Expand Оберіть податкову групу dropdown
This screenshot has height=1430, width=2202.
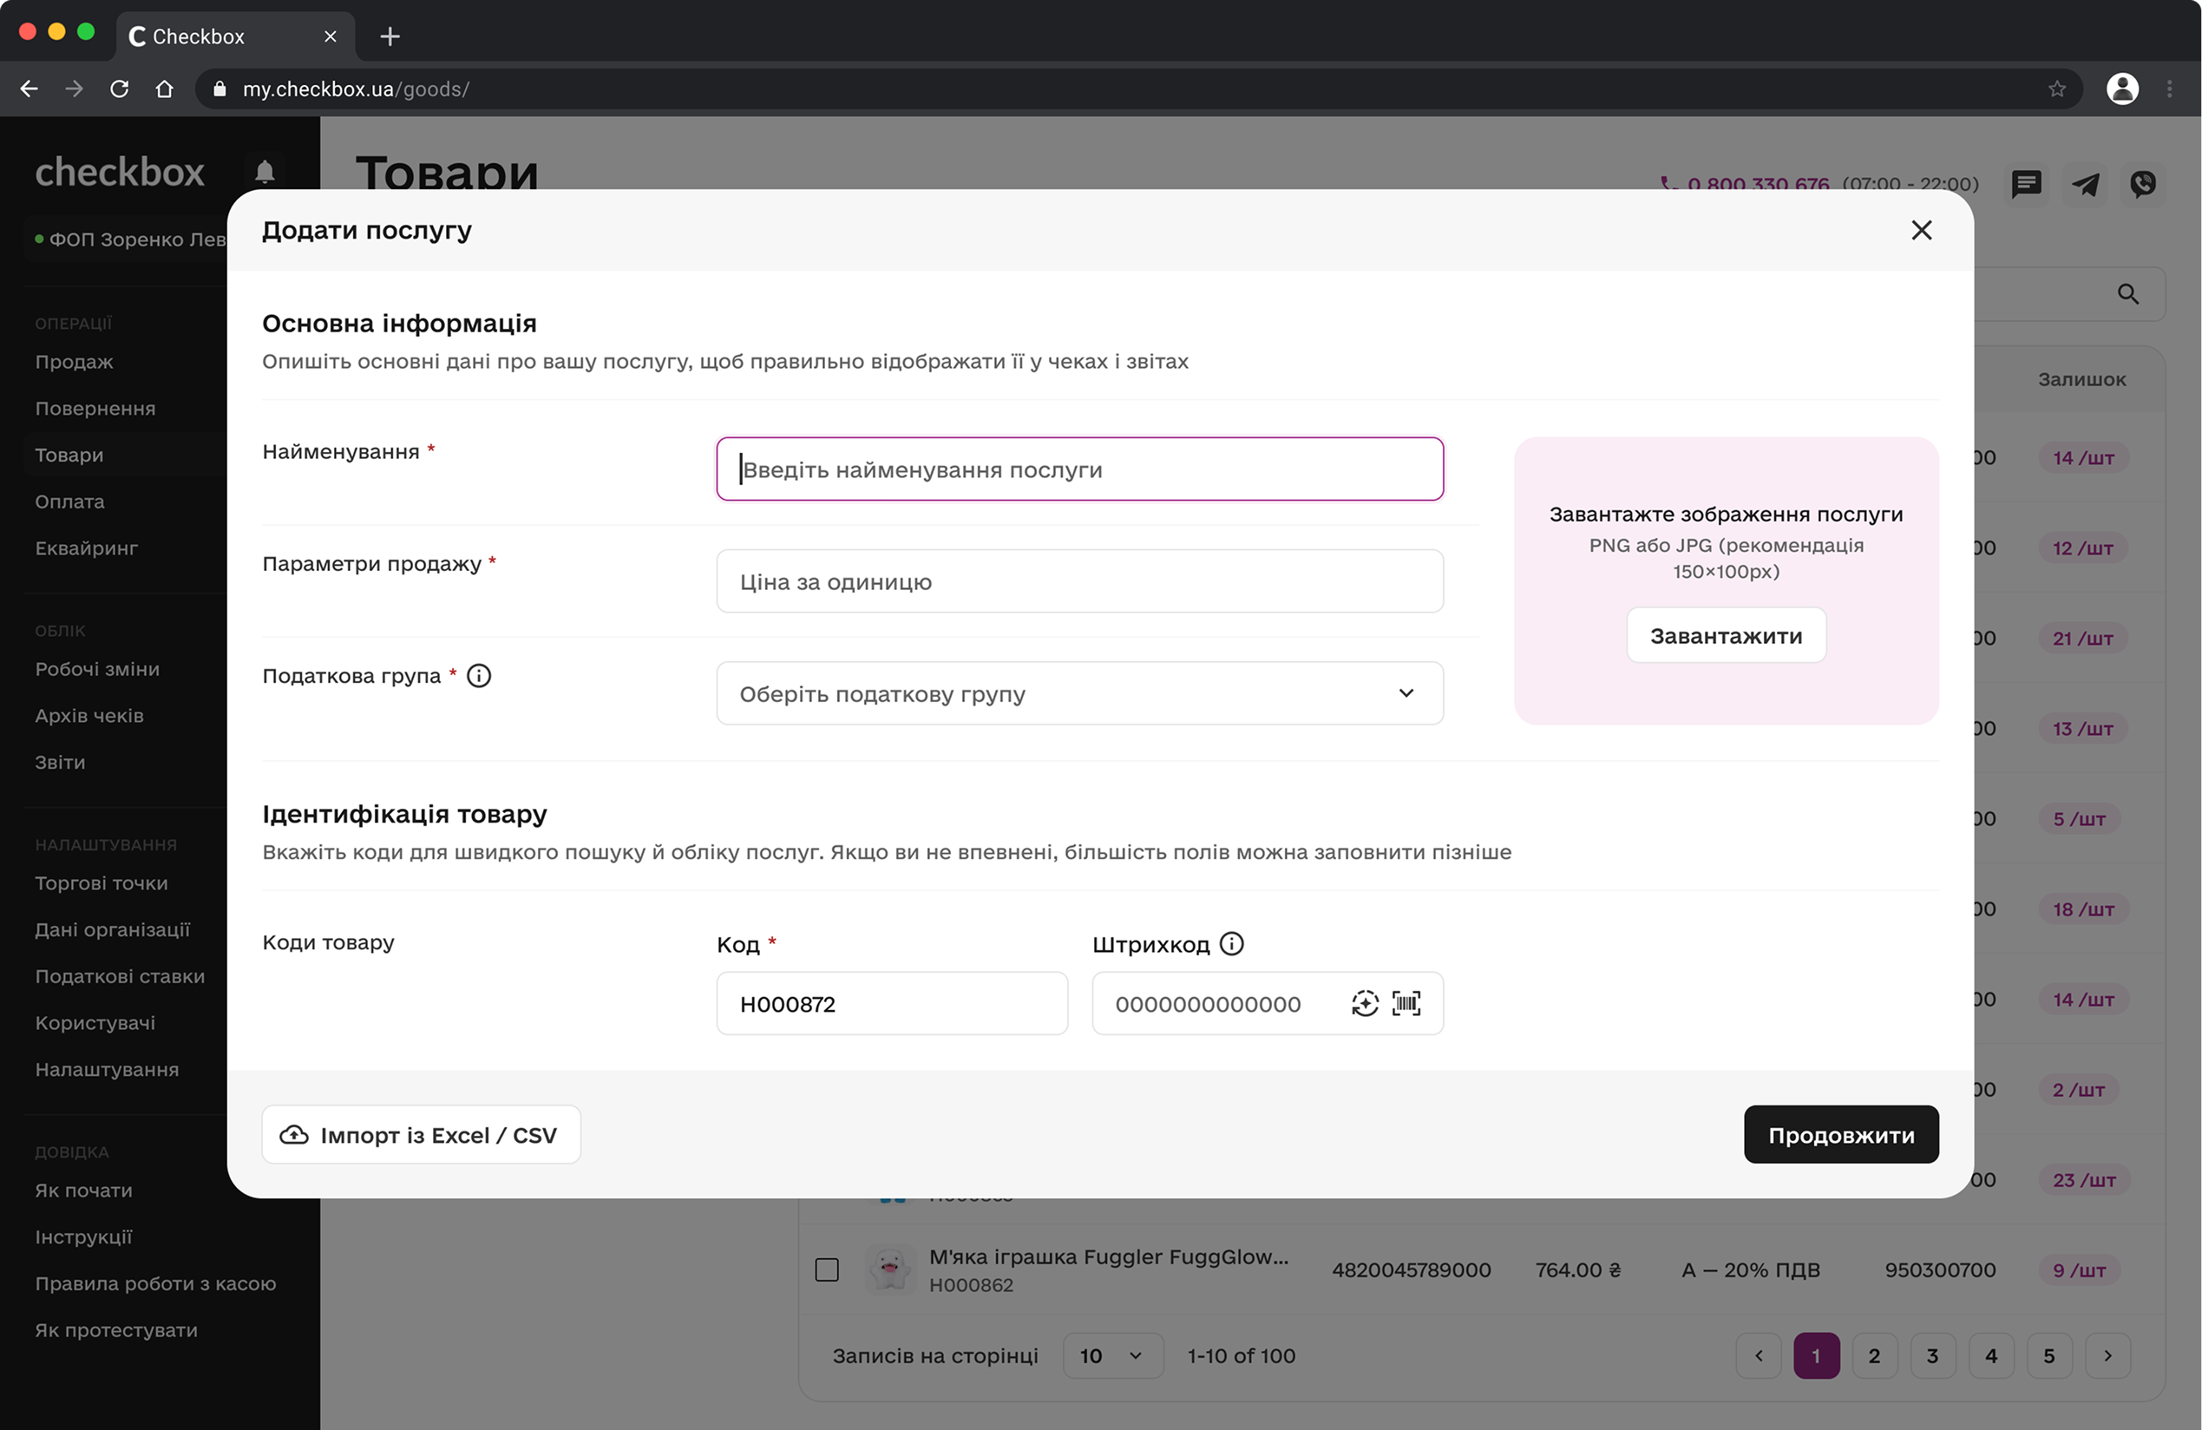click(x=1079, y=693)
